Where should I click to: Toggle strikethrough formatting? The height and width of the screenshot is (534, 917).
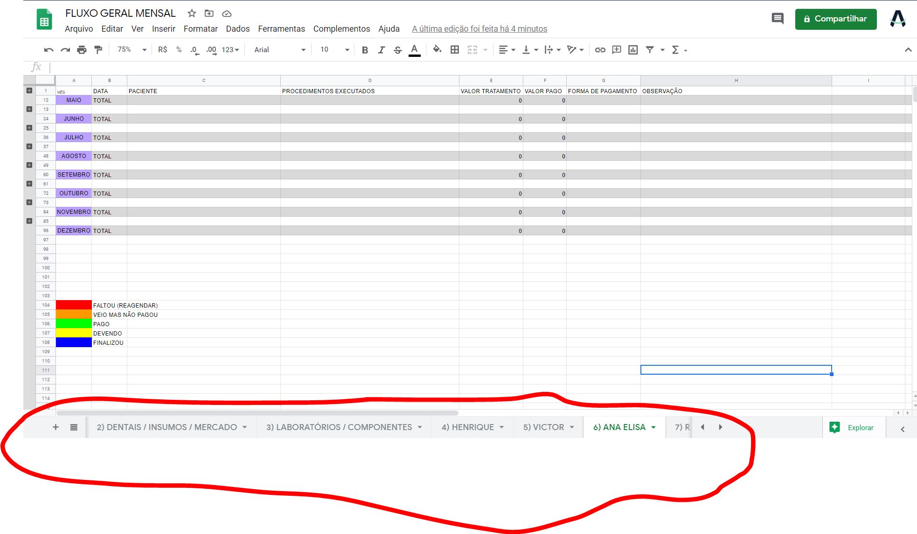[x=397, y=50]
